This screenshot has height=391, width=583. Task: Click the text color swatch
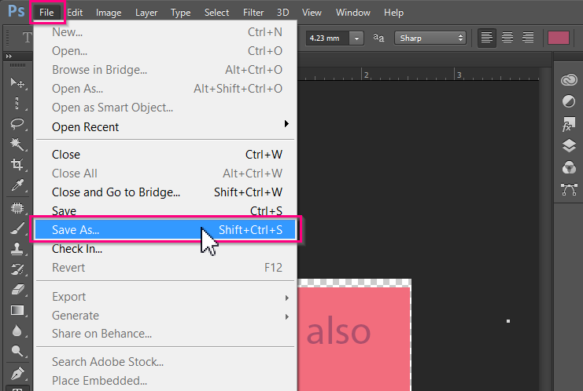tap(559, 38)
